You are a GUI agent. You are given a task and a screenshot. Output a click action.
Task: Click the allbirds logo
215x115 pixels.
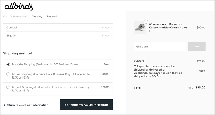click(x=19, y=6)
